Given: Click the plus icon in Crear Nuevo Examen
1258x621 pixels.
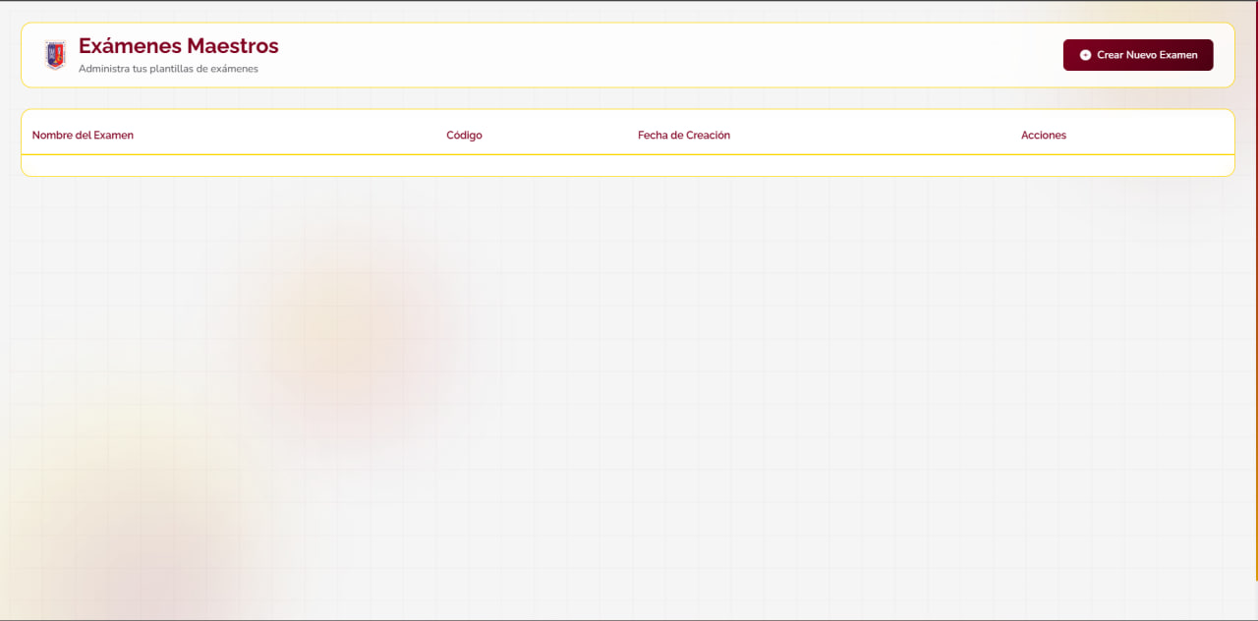Looking at the screenshot, I should [x=1085, y=55].
